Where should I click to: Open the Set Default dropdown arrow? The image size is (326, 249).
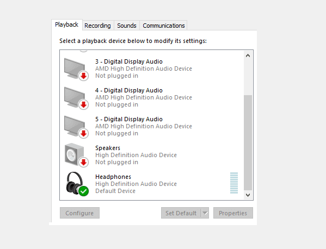205,213
